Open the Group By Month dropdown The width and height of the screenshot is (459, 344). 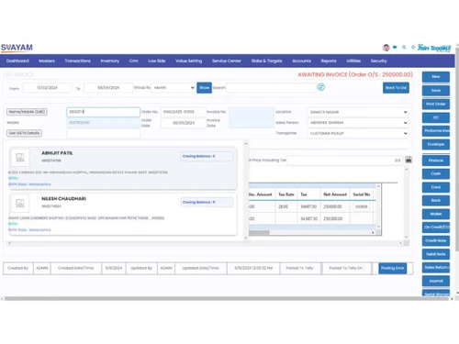click(x=174, y=88)
